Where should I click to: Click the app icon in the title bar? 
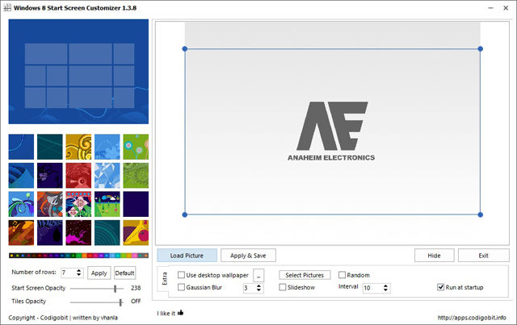click(x=7, y=7)
